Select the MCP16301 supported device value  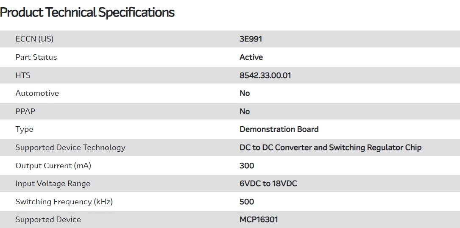[259, 220]
